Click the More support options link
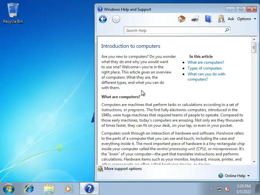The image size is (260, 195). (x=123, y=169)
